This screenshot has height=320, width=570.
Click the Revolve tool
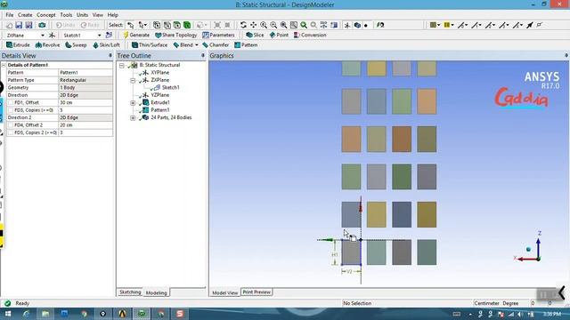point(47,45)
